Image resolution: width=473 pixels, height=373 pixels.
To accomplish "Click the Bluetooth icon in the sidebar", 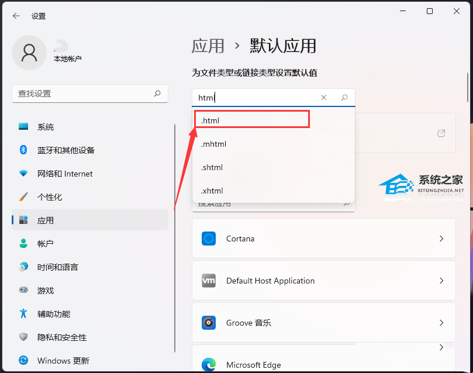I will pos(23,150).
